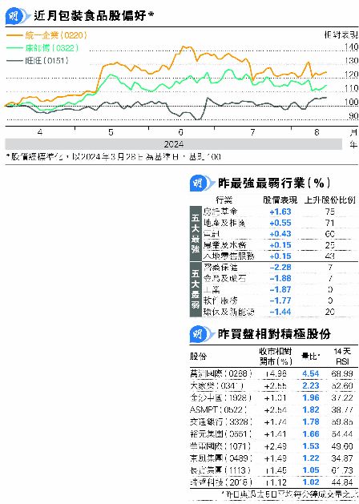Click the 140 label on the chart's right axis

[351, 47]
